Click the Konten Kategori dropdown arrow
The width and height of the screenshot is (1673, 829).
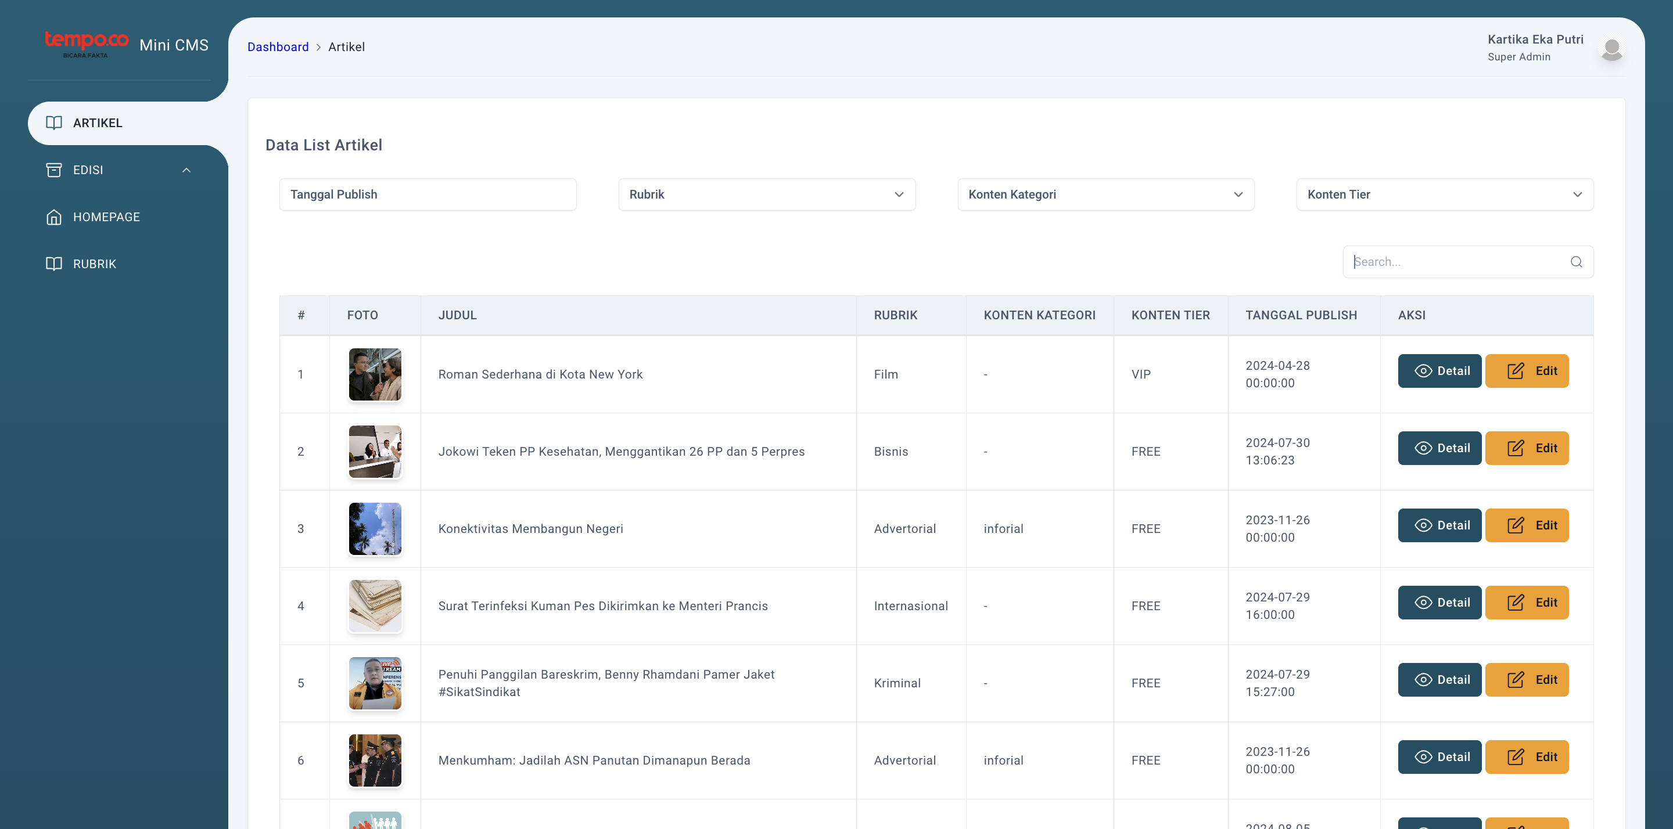click(x=1238, y=194)
